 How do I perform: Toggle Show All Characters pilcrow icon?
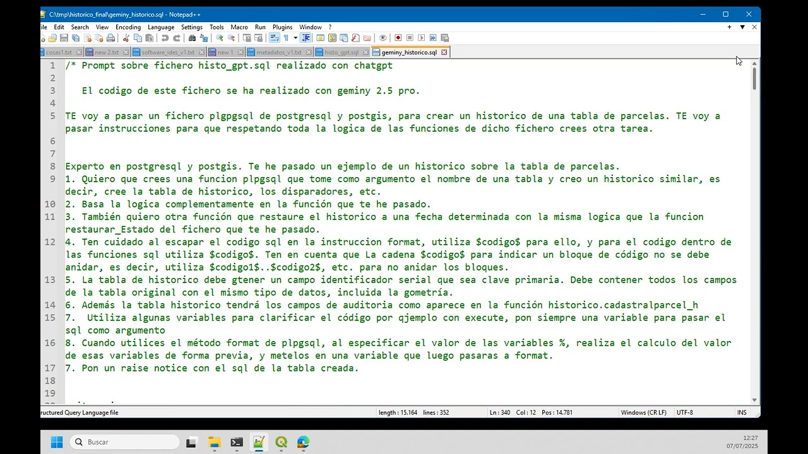287,38
